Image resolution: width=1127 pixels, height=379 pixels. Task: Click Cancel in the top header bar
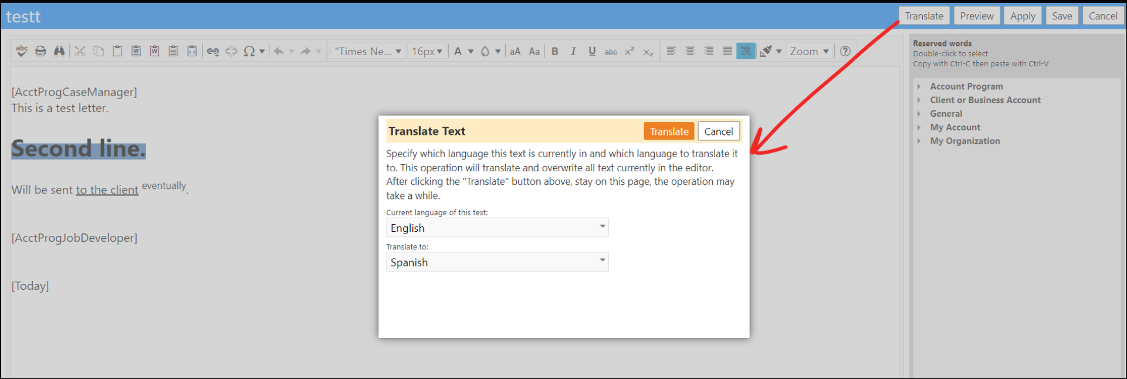(1103, 16)
